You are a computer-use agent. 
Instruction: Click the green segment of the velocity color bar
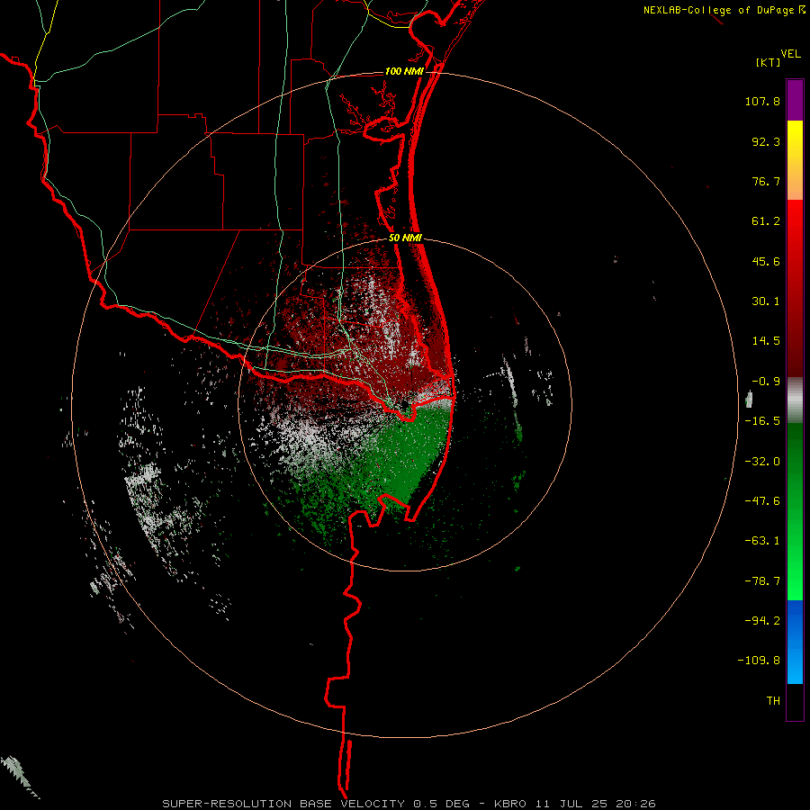pyautogui.click(x=795, y=511)
